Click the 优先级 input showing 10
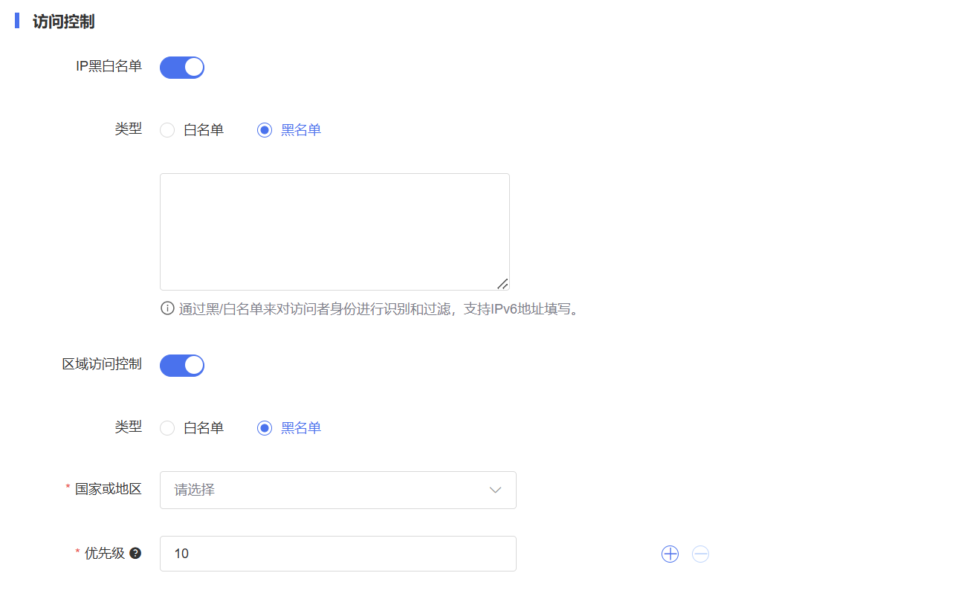 (x=338, y=554)
